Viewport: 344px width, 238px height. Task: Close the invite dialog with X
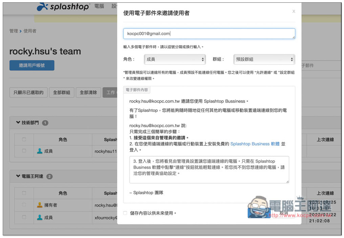pos(293,11)
